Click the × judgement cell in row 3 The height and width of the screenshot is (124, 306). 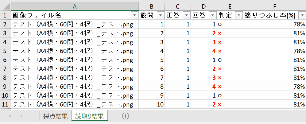pos(230,33)
